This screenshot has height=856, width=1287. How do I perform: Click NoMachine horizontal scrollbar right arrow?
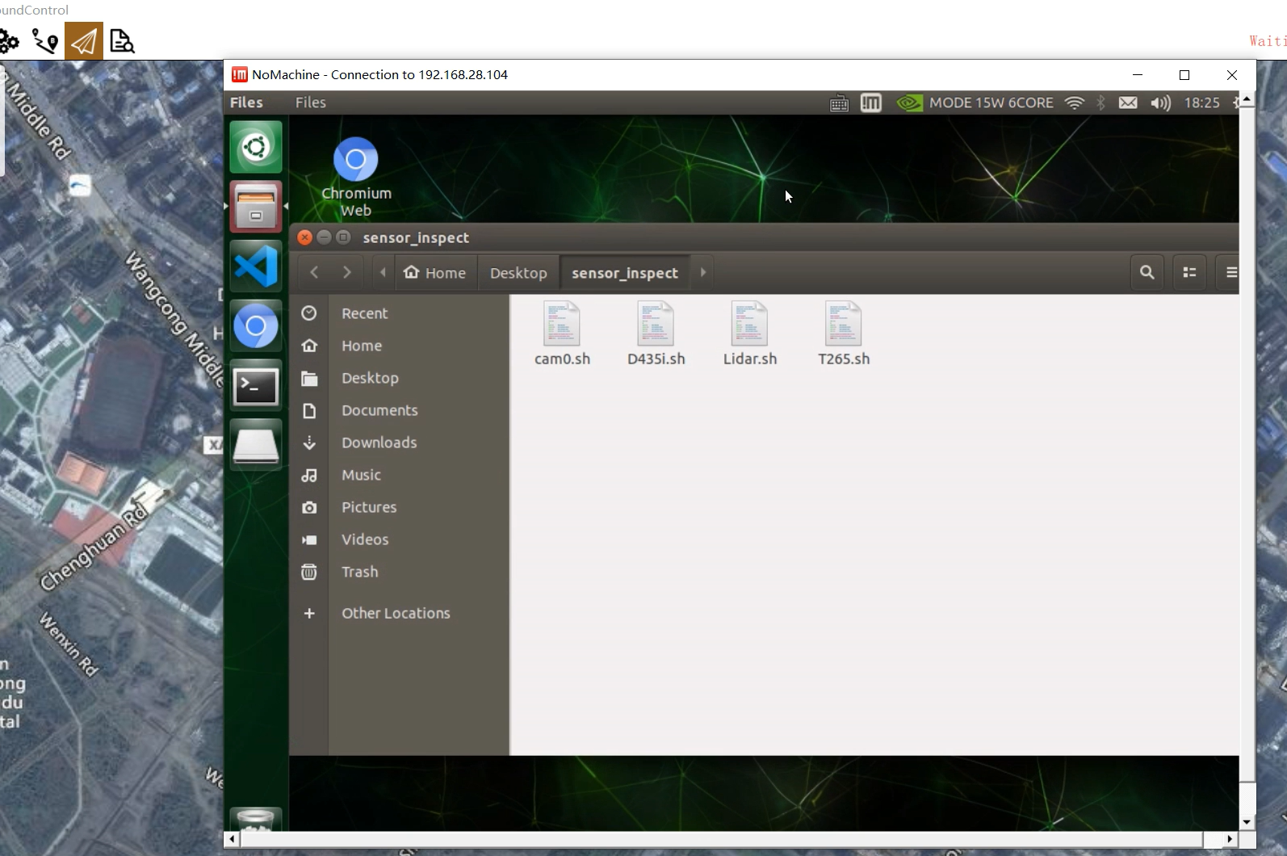[x=1229, y=839]
